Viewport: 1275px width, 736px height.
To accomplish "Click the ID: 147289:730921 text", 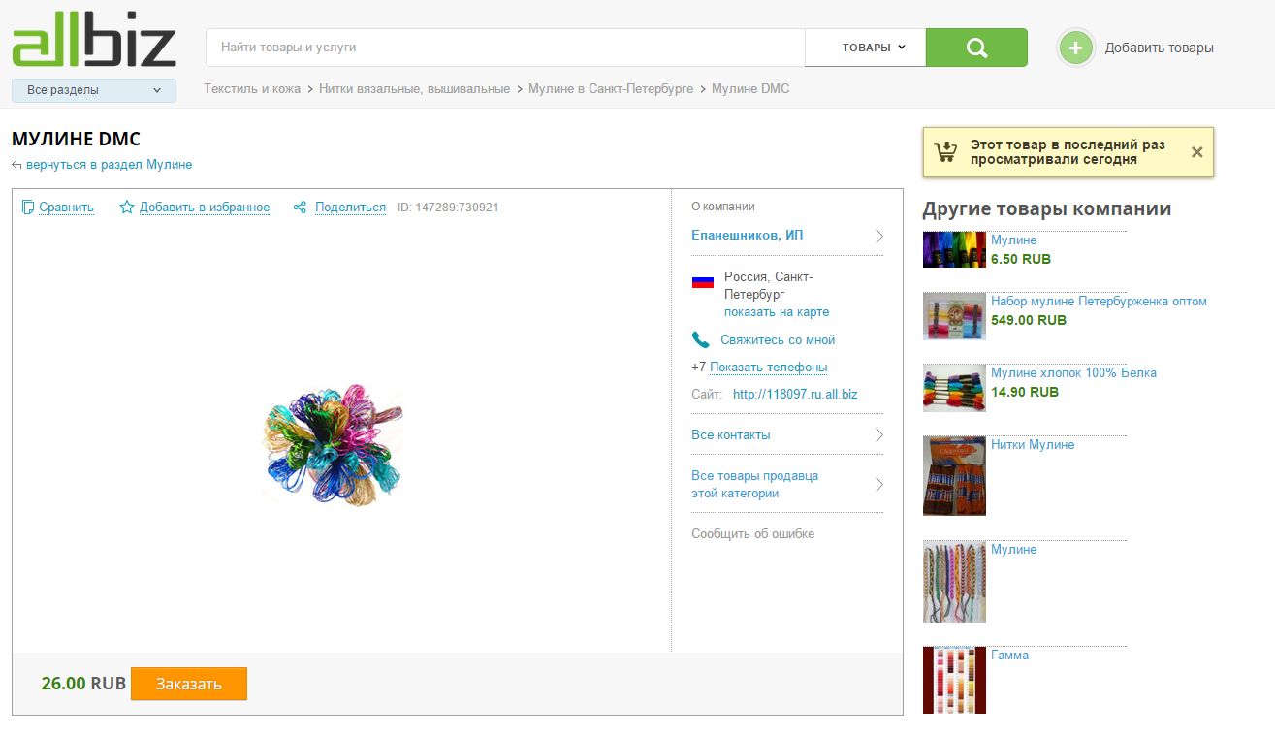I will click(448, 207).
